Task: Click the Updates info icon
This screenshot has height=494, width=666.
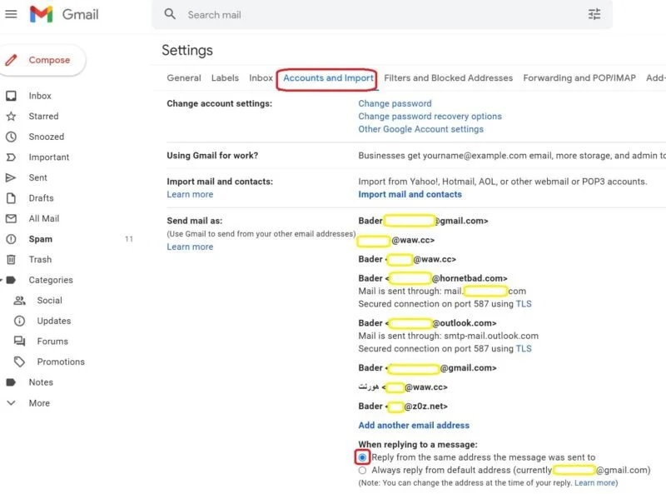Action: (19, 321)
